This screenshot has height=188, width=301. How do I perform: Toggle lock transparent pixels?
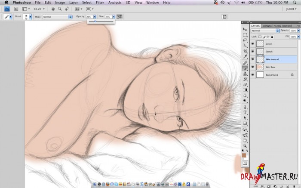coord(260,37)
